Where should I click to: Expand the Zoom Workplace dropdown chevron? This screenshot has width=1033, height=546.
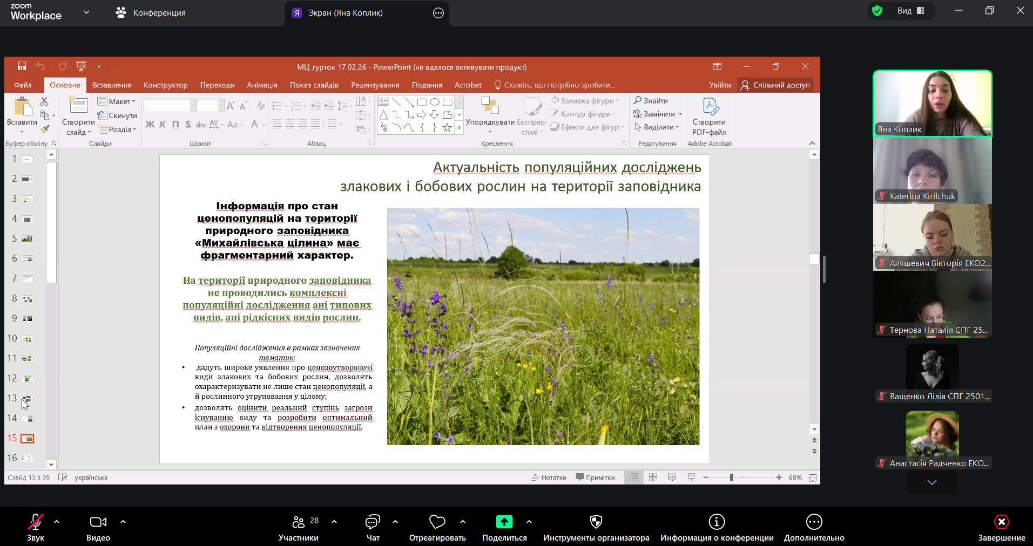pos(86,12)
